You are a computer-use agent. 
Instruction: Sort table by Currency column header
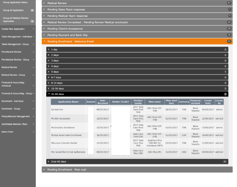[184, 102]
